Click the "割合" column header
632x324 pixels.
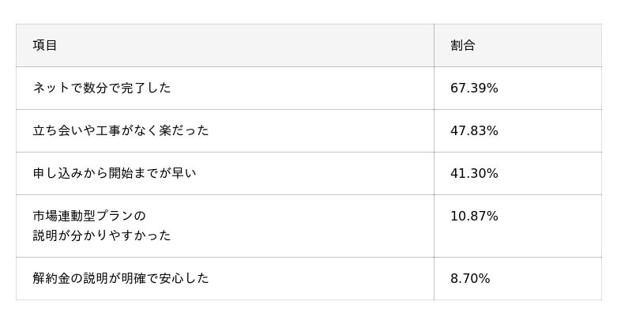click(x=463, y=45)
